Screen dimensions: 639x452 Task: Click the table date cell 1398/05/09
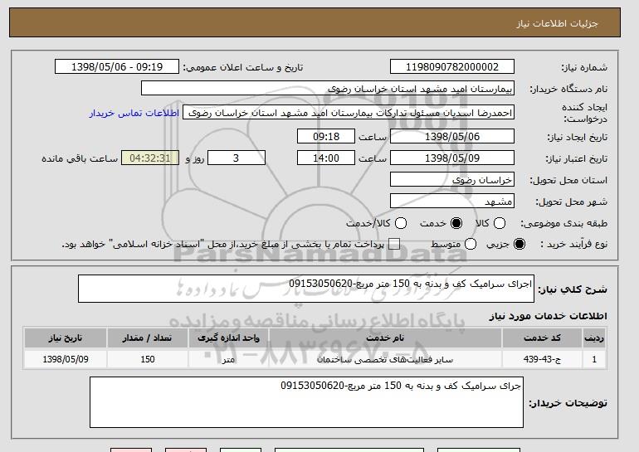tap(66, 359)
